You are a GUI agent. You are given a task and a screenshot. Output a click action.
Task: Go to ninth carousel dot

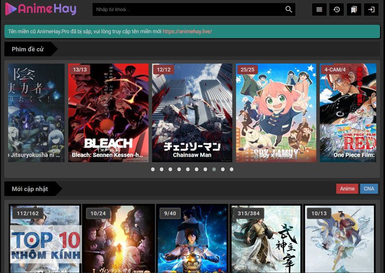(x=223, y=169)
